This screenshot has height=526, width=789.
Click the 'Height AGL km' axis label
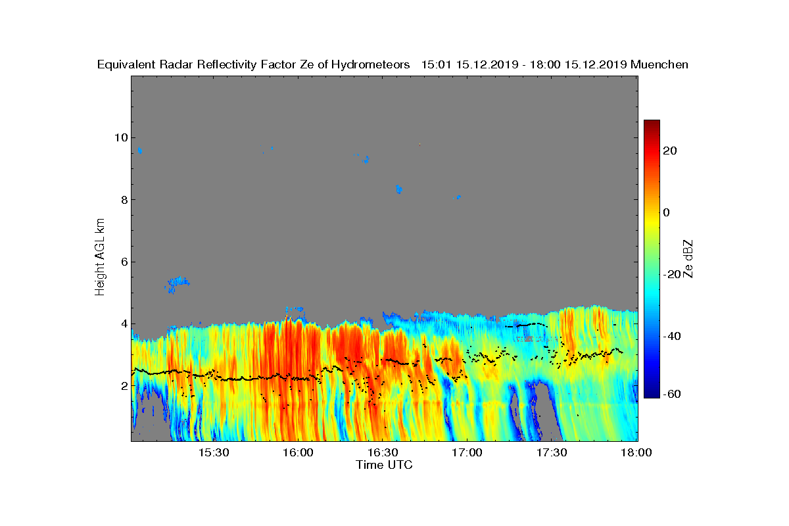click(x=100, y=258)
